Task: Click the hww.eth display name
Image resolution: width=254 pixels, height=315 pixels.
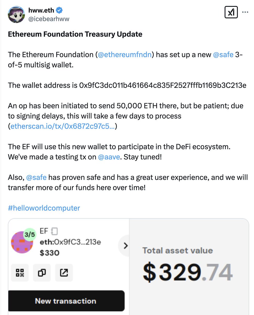Action: 41,10
